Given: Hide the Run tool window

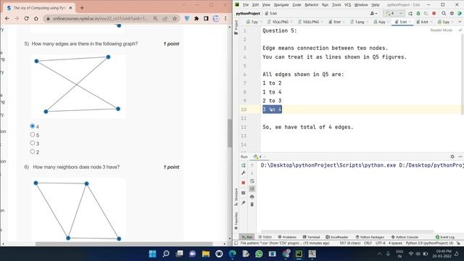Looking at the screenshot, I should click(460, 157).
